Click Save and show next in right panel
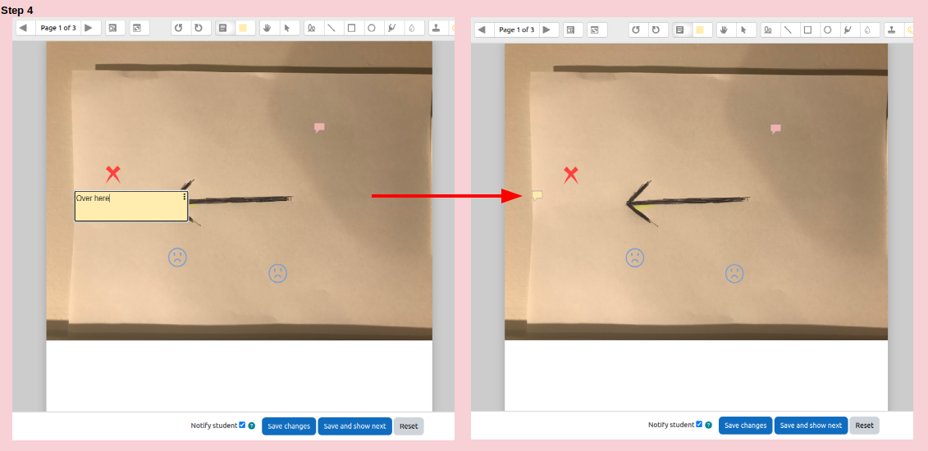Image resolution: width=928 pixels, height=451 pixels. click(811, 426)
